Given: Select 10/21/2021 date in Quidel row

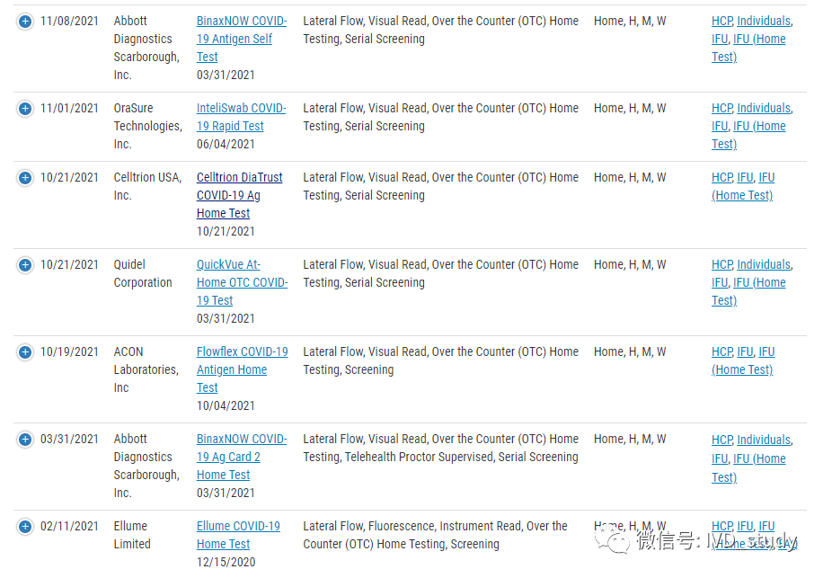Looking at the screenshot, I should [x=69, y=264].
